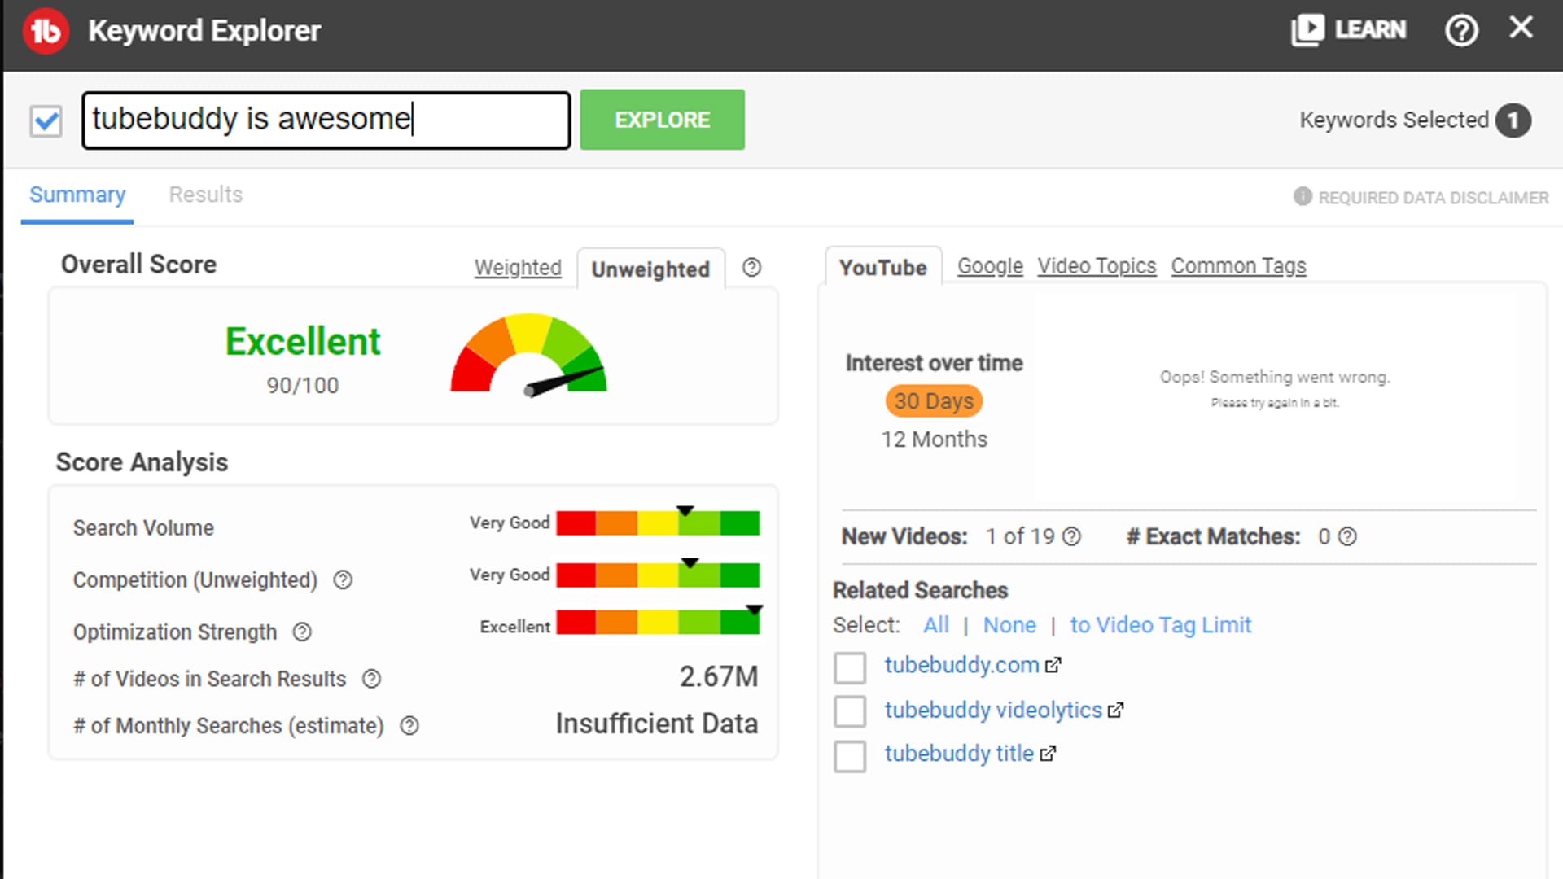The height and width of the screenshot is (879, 1563).
Task: Click into the keyword search field
Action: click(326, 120)
